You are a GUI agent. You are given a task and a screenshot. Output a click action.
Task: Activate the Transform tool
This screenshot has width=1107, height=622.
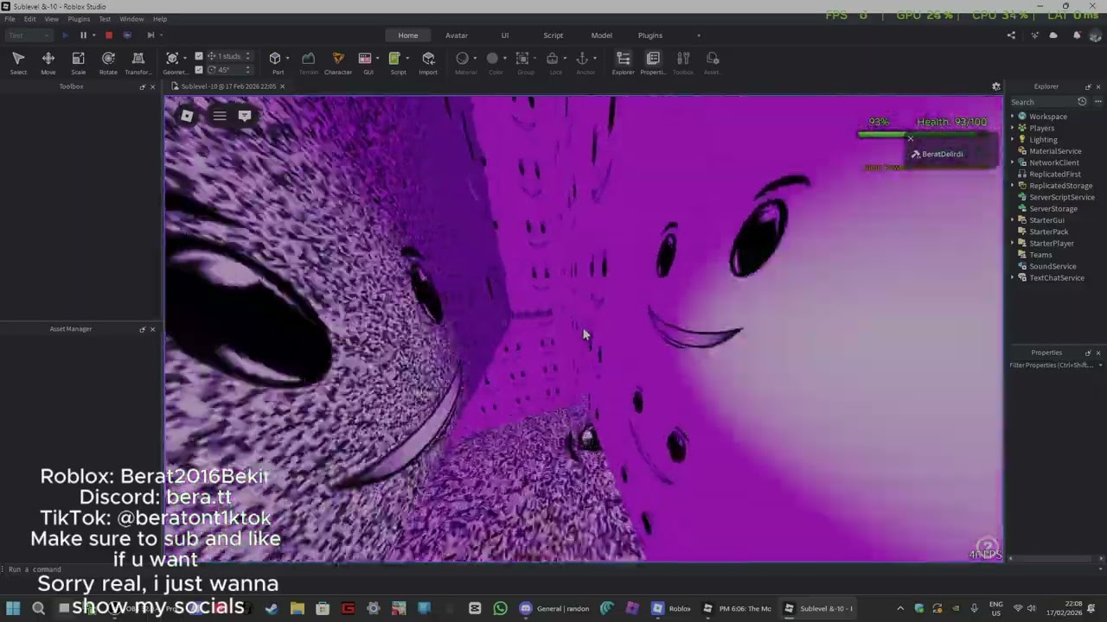pos(138,63)
